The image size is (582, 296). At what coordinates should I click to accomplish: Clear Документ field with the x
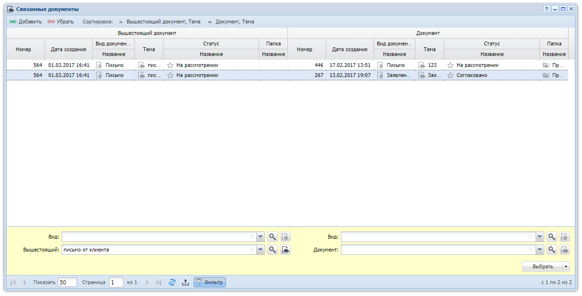(531, 249)
